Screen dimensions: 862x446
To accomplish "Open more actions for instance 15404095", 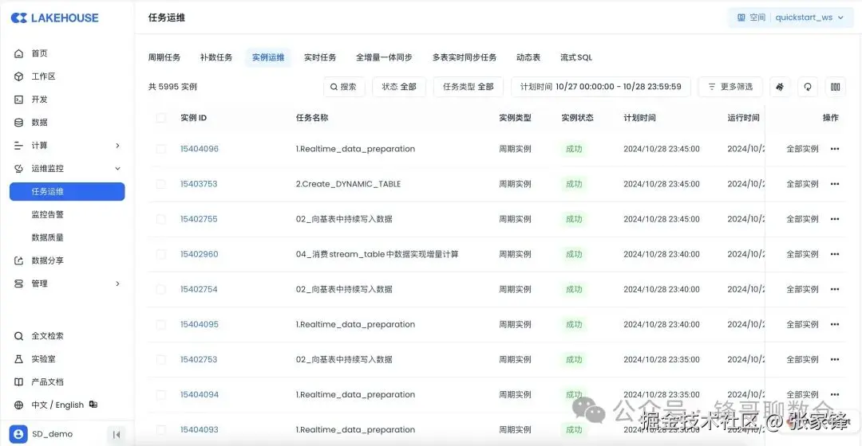I will click(835, 324).
